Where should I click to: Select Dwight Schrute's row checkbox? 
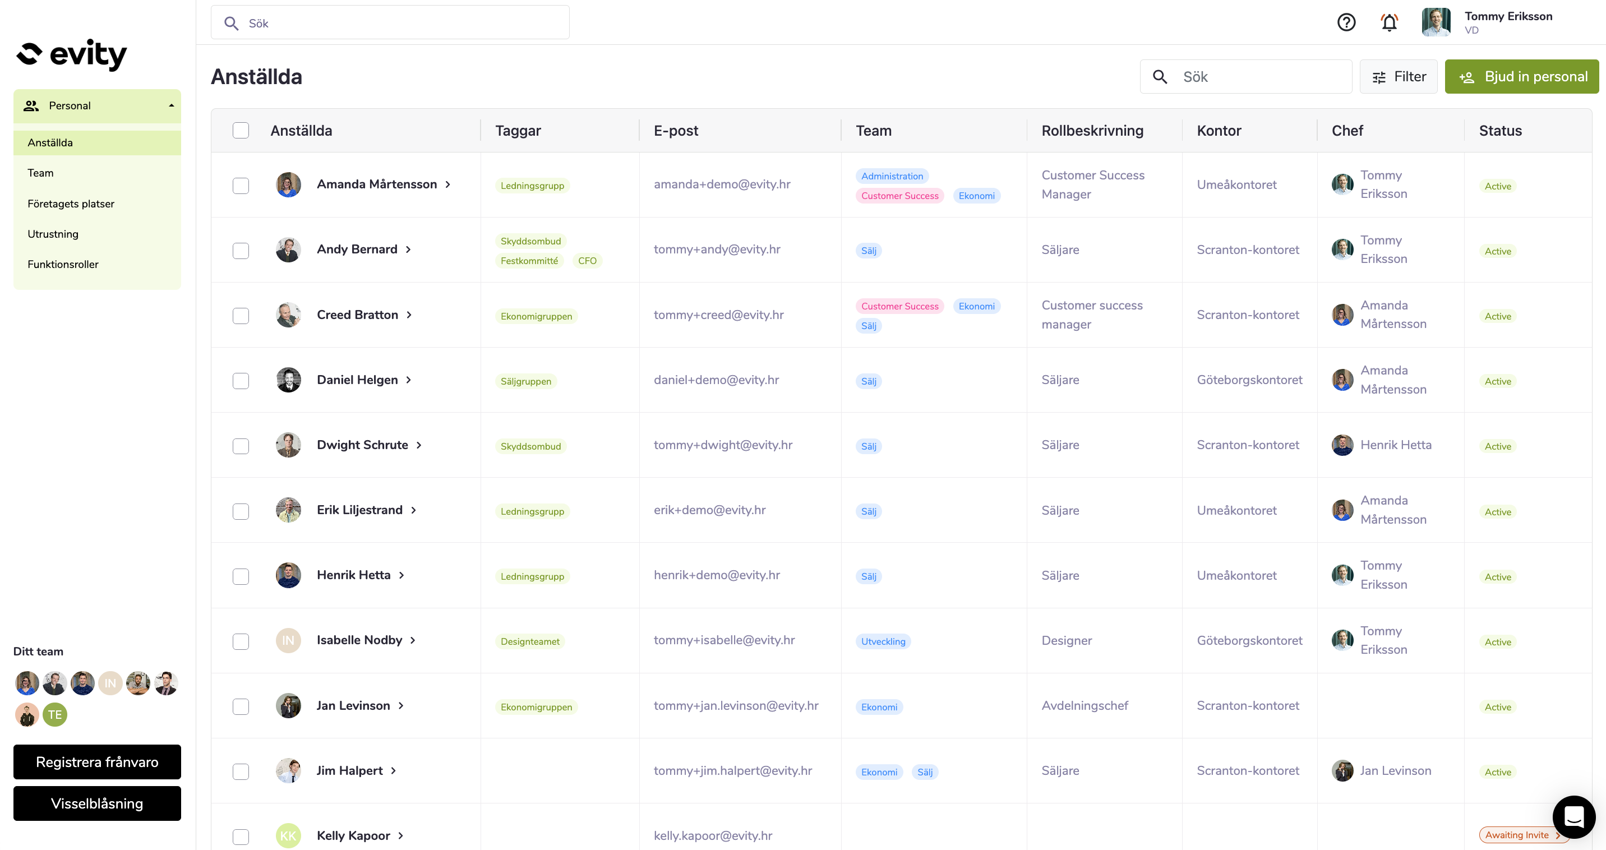(x=241, y=446)
